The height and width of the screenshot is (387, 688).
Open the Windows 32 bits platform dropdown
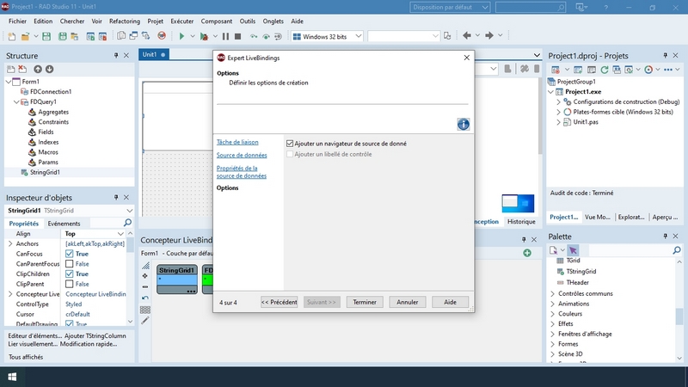[x=327, y=36]
